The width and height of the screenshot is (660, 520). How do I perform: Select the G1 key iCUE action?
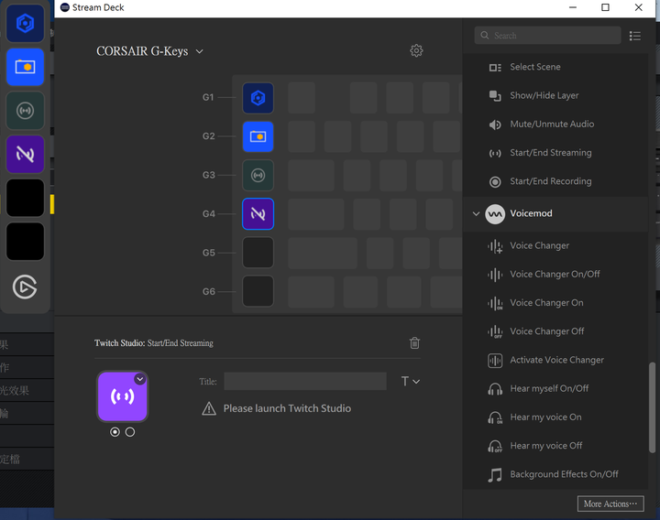(x=258, y=98)
